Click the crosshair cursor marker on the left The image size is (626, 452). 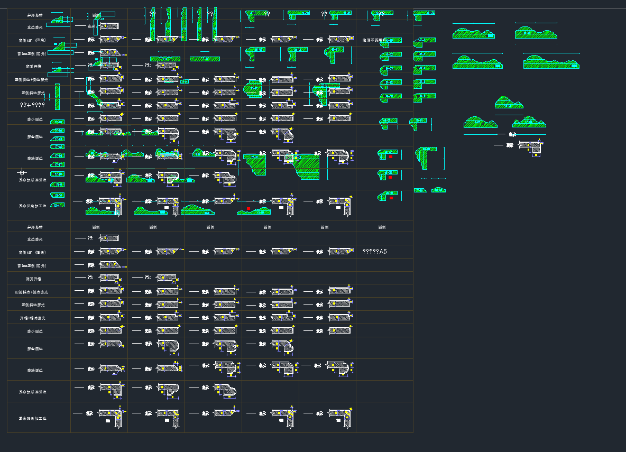pyautogui.click(x=22, y=172)
